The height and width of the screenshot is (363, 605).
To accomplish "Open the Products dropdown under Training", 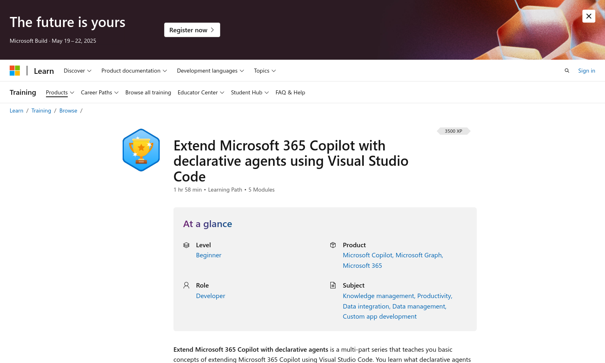I will click(x=59, y=92).
